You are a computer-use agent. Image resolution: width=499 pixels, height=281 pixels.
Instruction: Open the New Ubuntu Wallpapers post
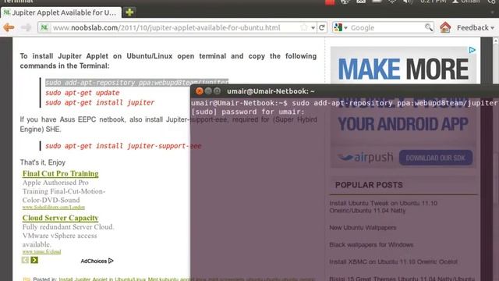363,227
